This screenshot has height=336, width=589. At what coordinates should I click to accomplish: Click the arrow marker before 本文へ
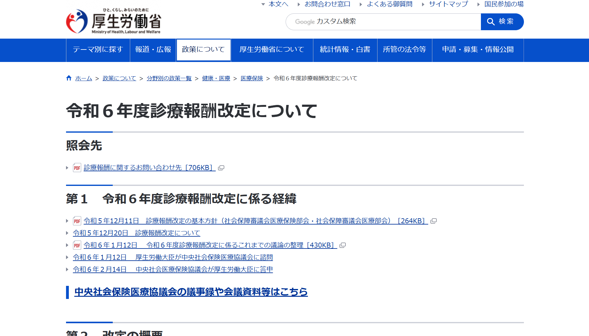pyautogui.click(x=263, y=4)
